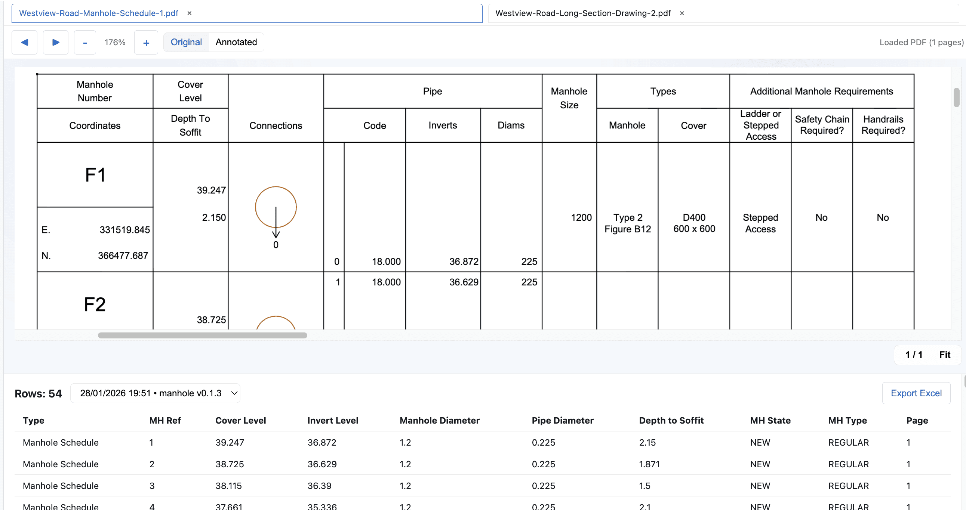Click the Export Excel button
Viewport: 966px width, 511px height.
(x=916, y=393)
